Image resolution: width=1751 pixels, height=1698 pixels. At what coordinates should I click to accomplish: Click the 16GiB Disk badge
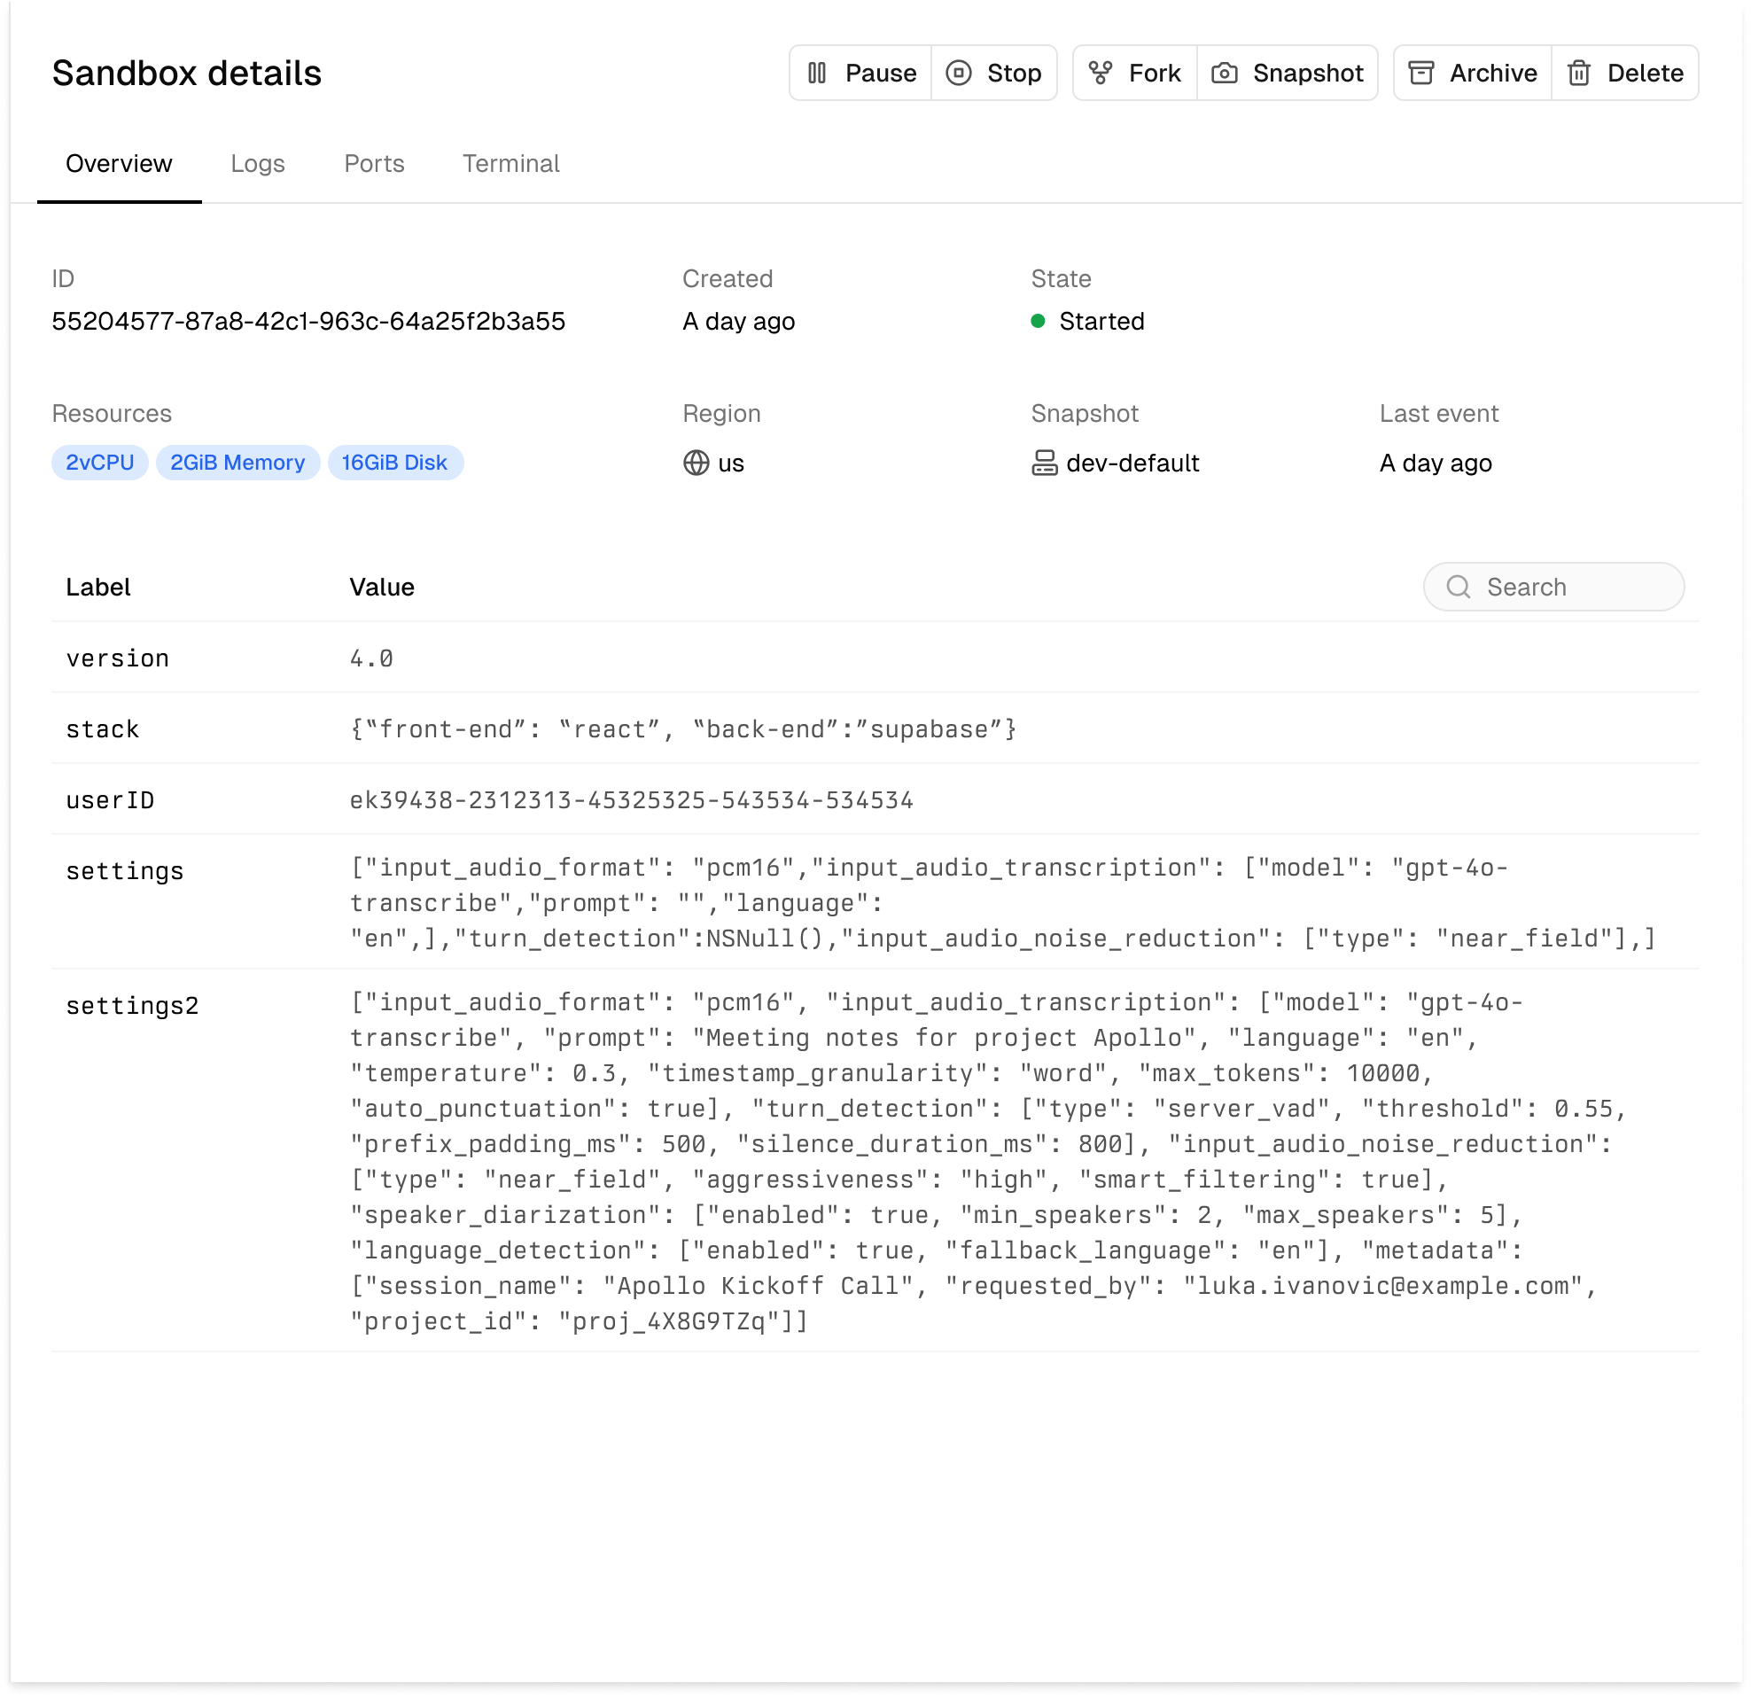tap(394, 463)
